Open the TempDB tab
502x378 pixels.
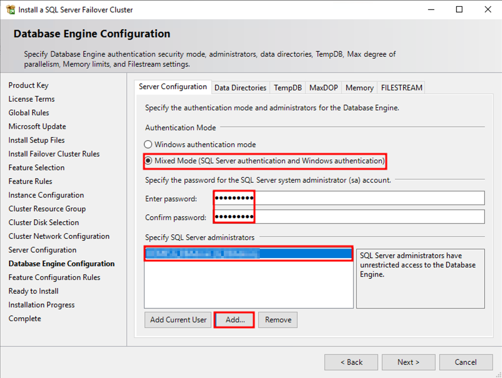287,88
